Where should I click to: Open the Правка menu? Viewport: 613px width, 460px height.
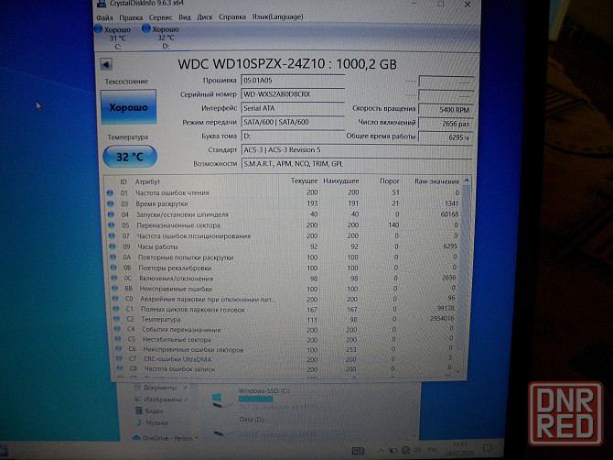click(131, 17)
